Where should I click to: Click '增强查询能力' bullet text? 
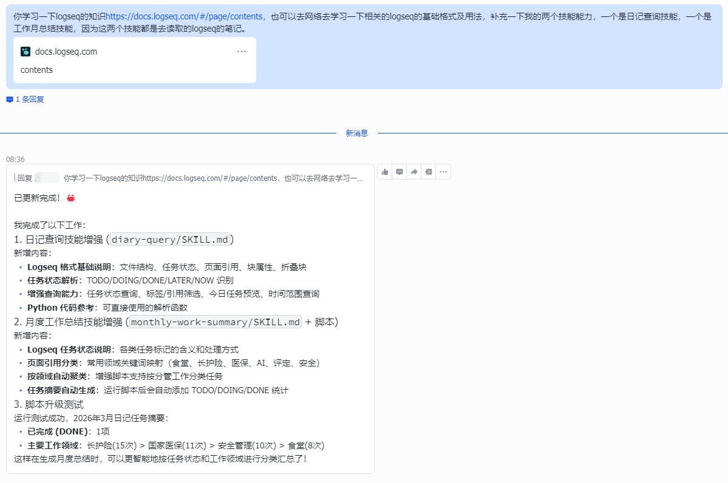pyautogui.click(x=52, y=294)
